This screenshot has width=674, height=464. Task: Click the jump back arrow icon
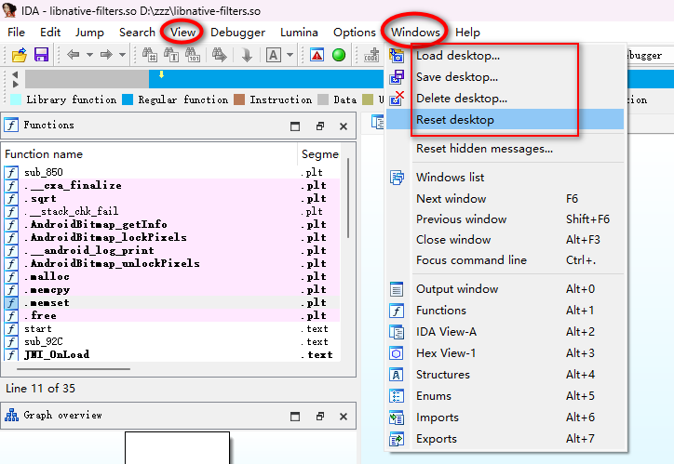[74, 55]
